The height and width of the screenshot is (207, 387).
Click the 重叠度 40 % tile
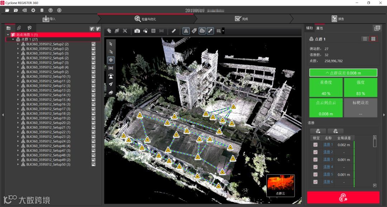coord(326,87)
